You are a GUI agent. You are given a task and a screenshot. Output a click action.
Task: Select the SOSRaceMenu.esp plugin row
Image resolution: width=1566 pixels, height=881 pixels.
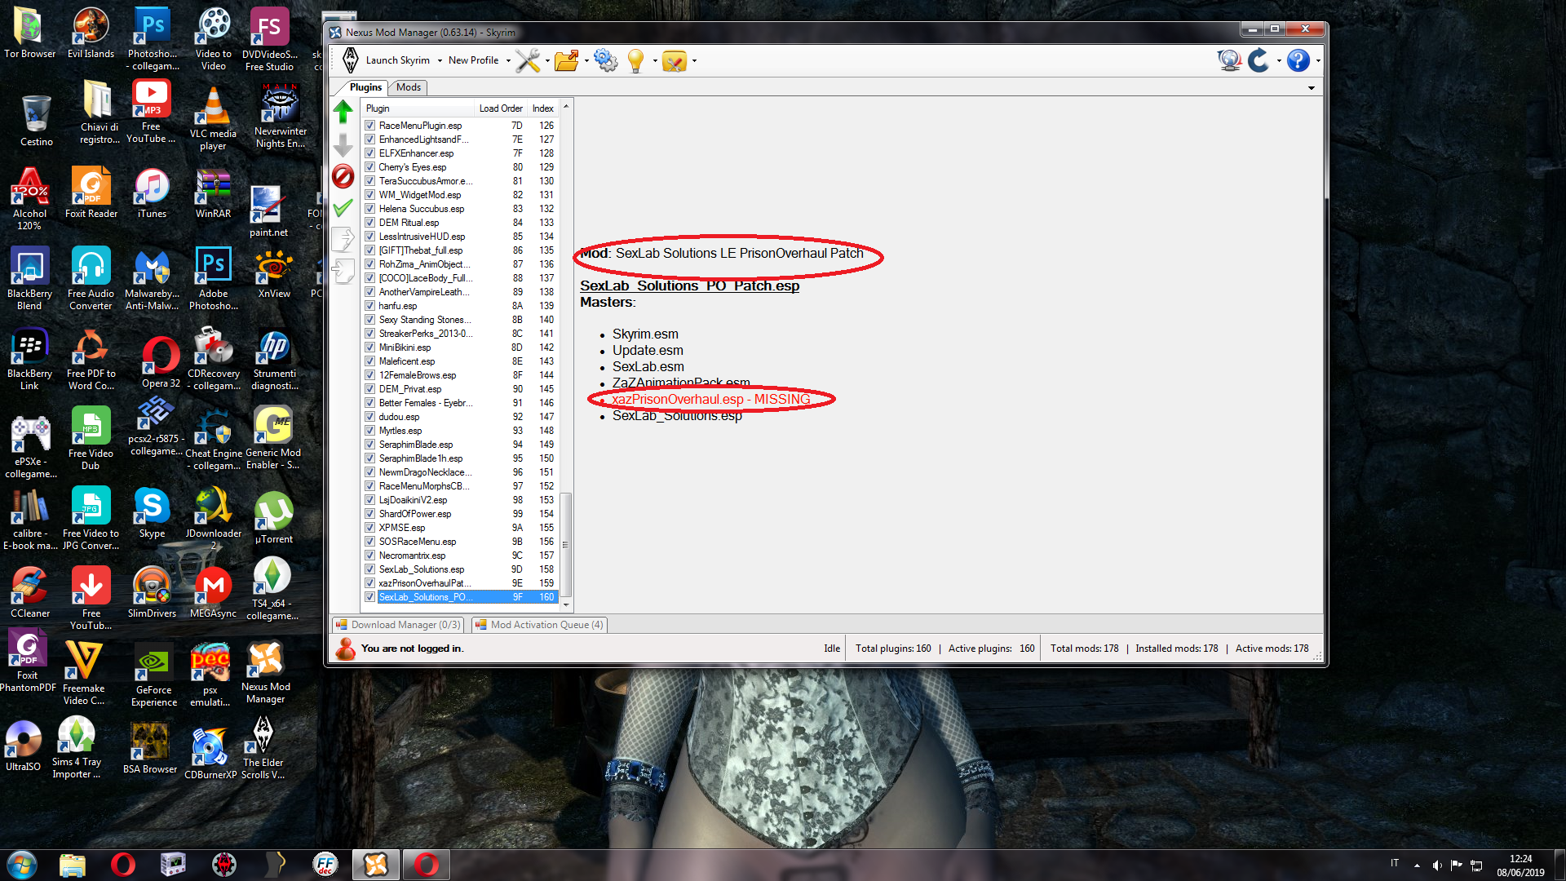460,542
